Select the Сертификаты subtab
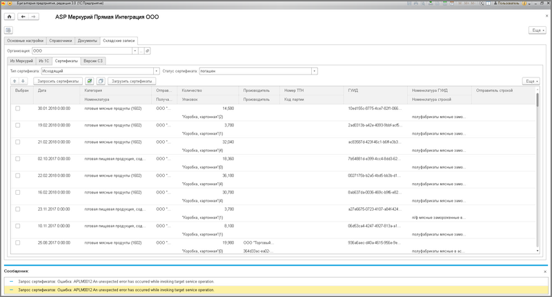 click(66, 61)
